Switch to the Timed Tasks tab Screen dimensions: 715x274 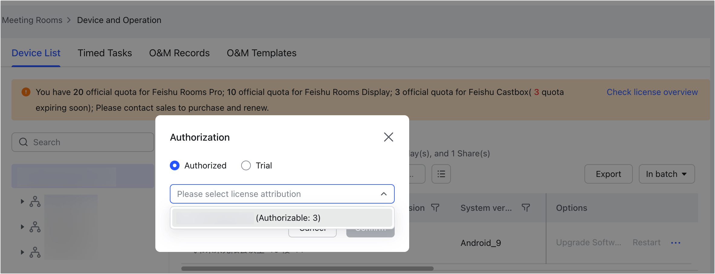105,53
